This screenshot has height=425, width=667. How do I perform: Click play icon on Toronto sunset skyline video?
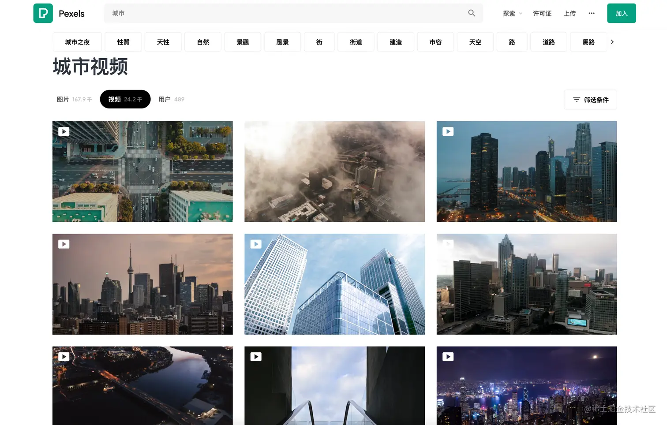64,244
